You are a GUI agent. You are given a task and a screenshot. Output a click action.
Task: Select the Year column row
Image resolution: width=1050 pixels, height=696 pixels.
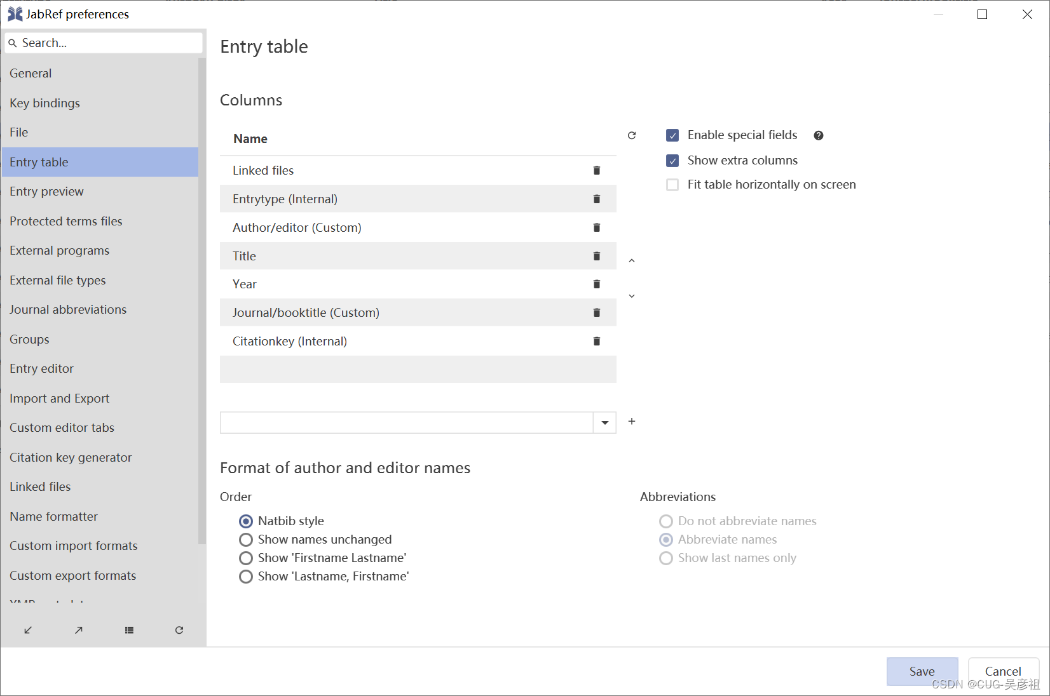(x=418, y=284)
